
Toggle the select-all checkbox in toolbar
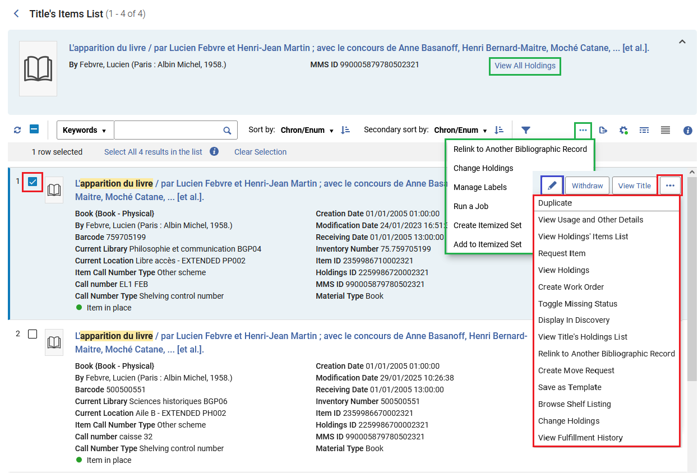34,129
